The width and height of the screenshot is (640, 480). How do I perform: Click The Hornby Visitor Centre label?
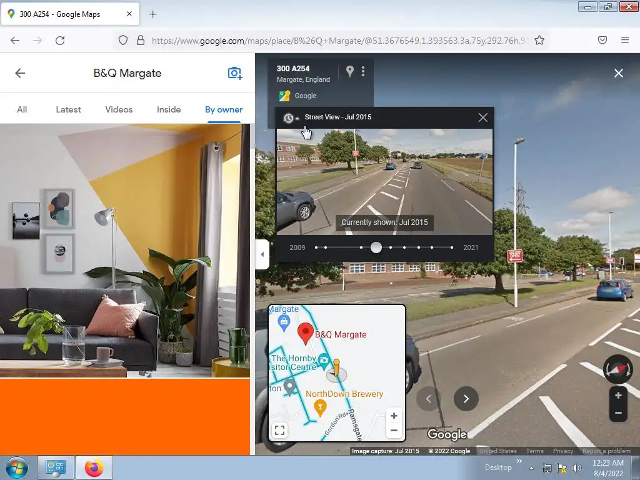(293, 362)
